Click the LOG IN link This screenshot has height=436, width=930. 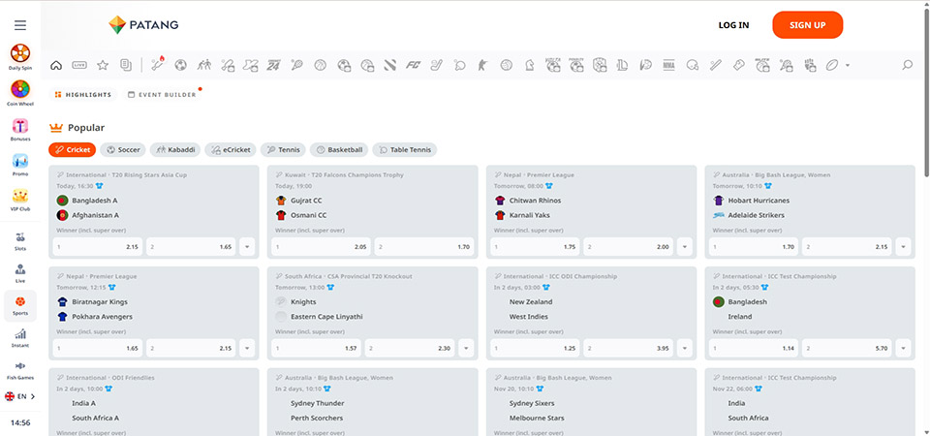(733, 25)
